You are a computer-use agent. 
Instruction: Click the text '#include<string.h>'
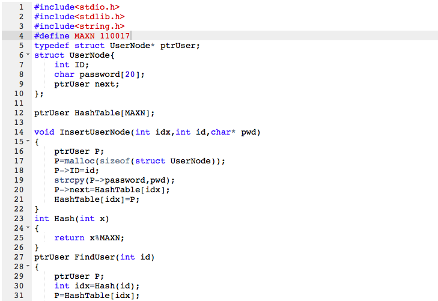[79, 26]
